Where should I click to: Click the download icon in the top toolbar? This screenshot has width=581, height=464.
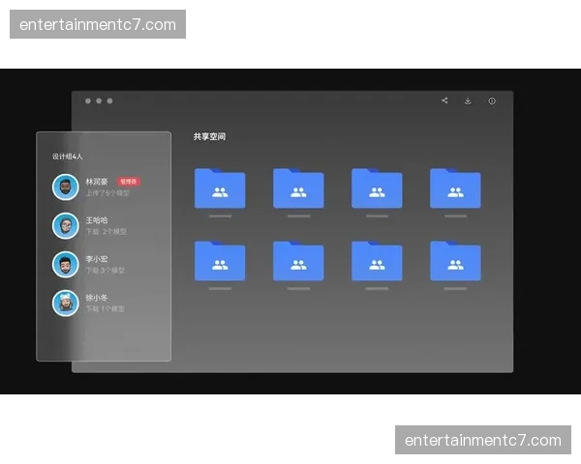[468, 101]
